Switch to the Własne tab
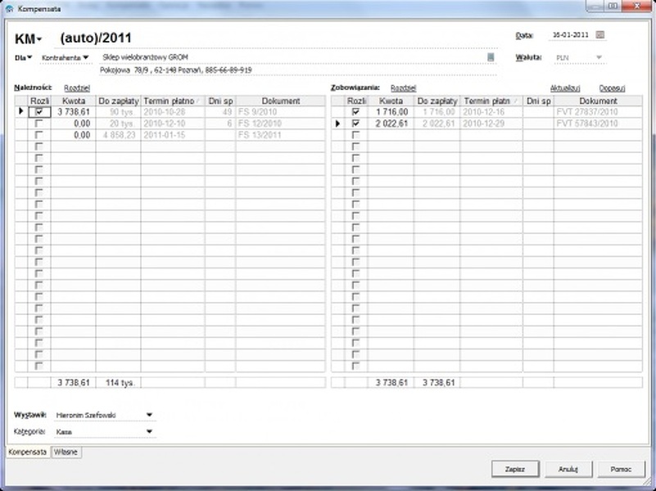The image size is (656, 491). coord(66,451)
